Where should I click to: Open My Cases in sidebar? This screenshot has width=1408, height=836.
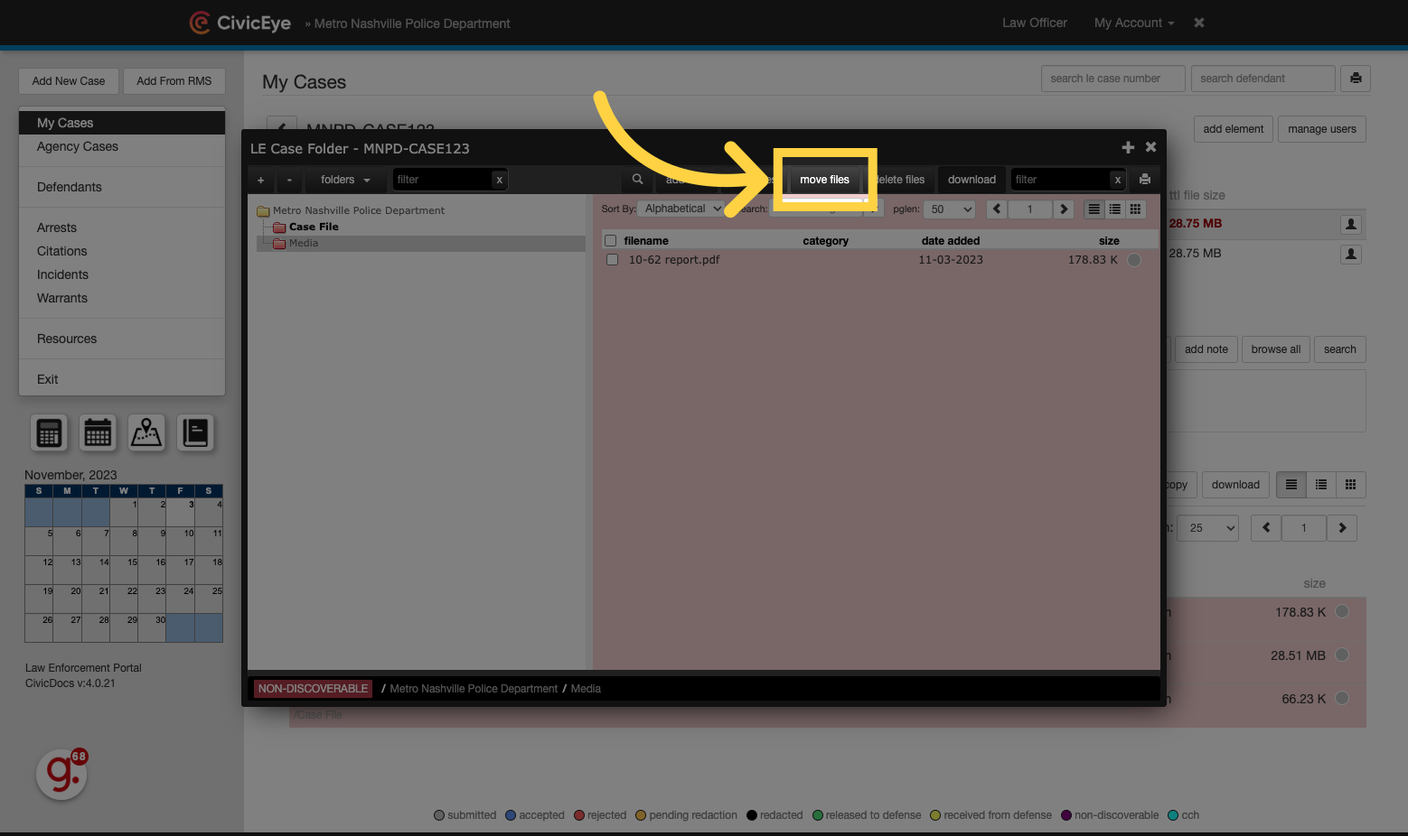[x=122, y=123]
